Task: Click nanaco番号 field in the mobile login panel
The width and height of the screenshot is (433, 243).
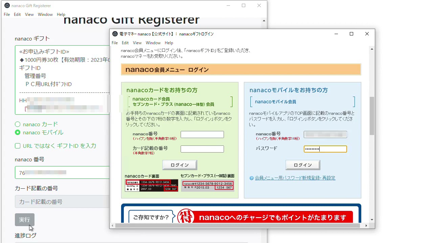Action: (325, 135)
